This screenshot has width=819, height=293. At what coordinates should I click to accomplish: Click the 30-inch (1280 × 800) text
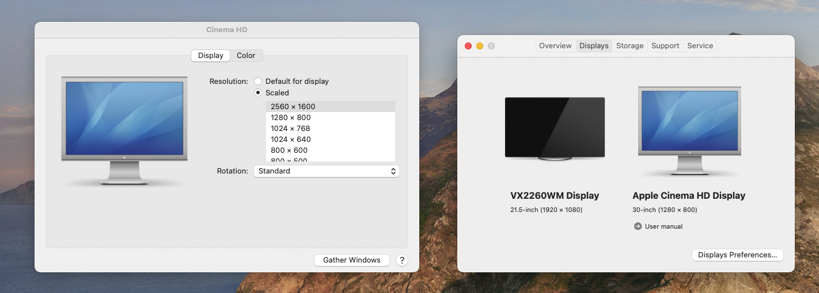[665, 210]
